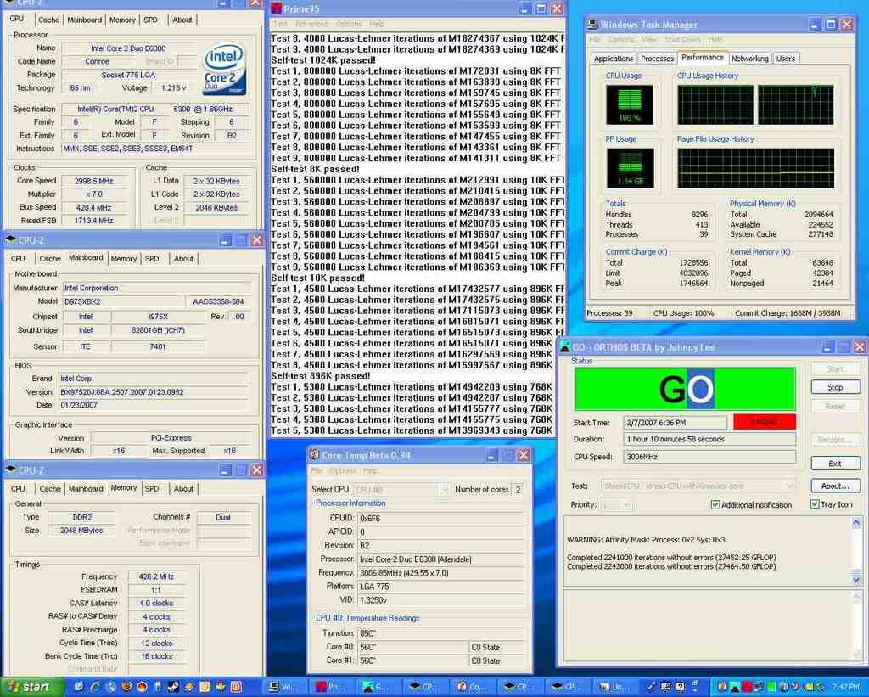The image size is (869, 697).
Task: Switch to the Processes tab in Task Manager
Action: 657,59
